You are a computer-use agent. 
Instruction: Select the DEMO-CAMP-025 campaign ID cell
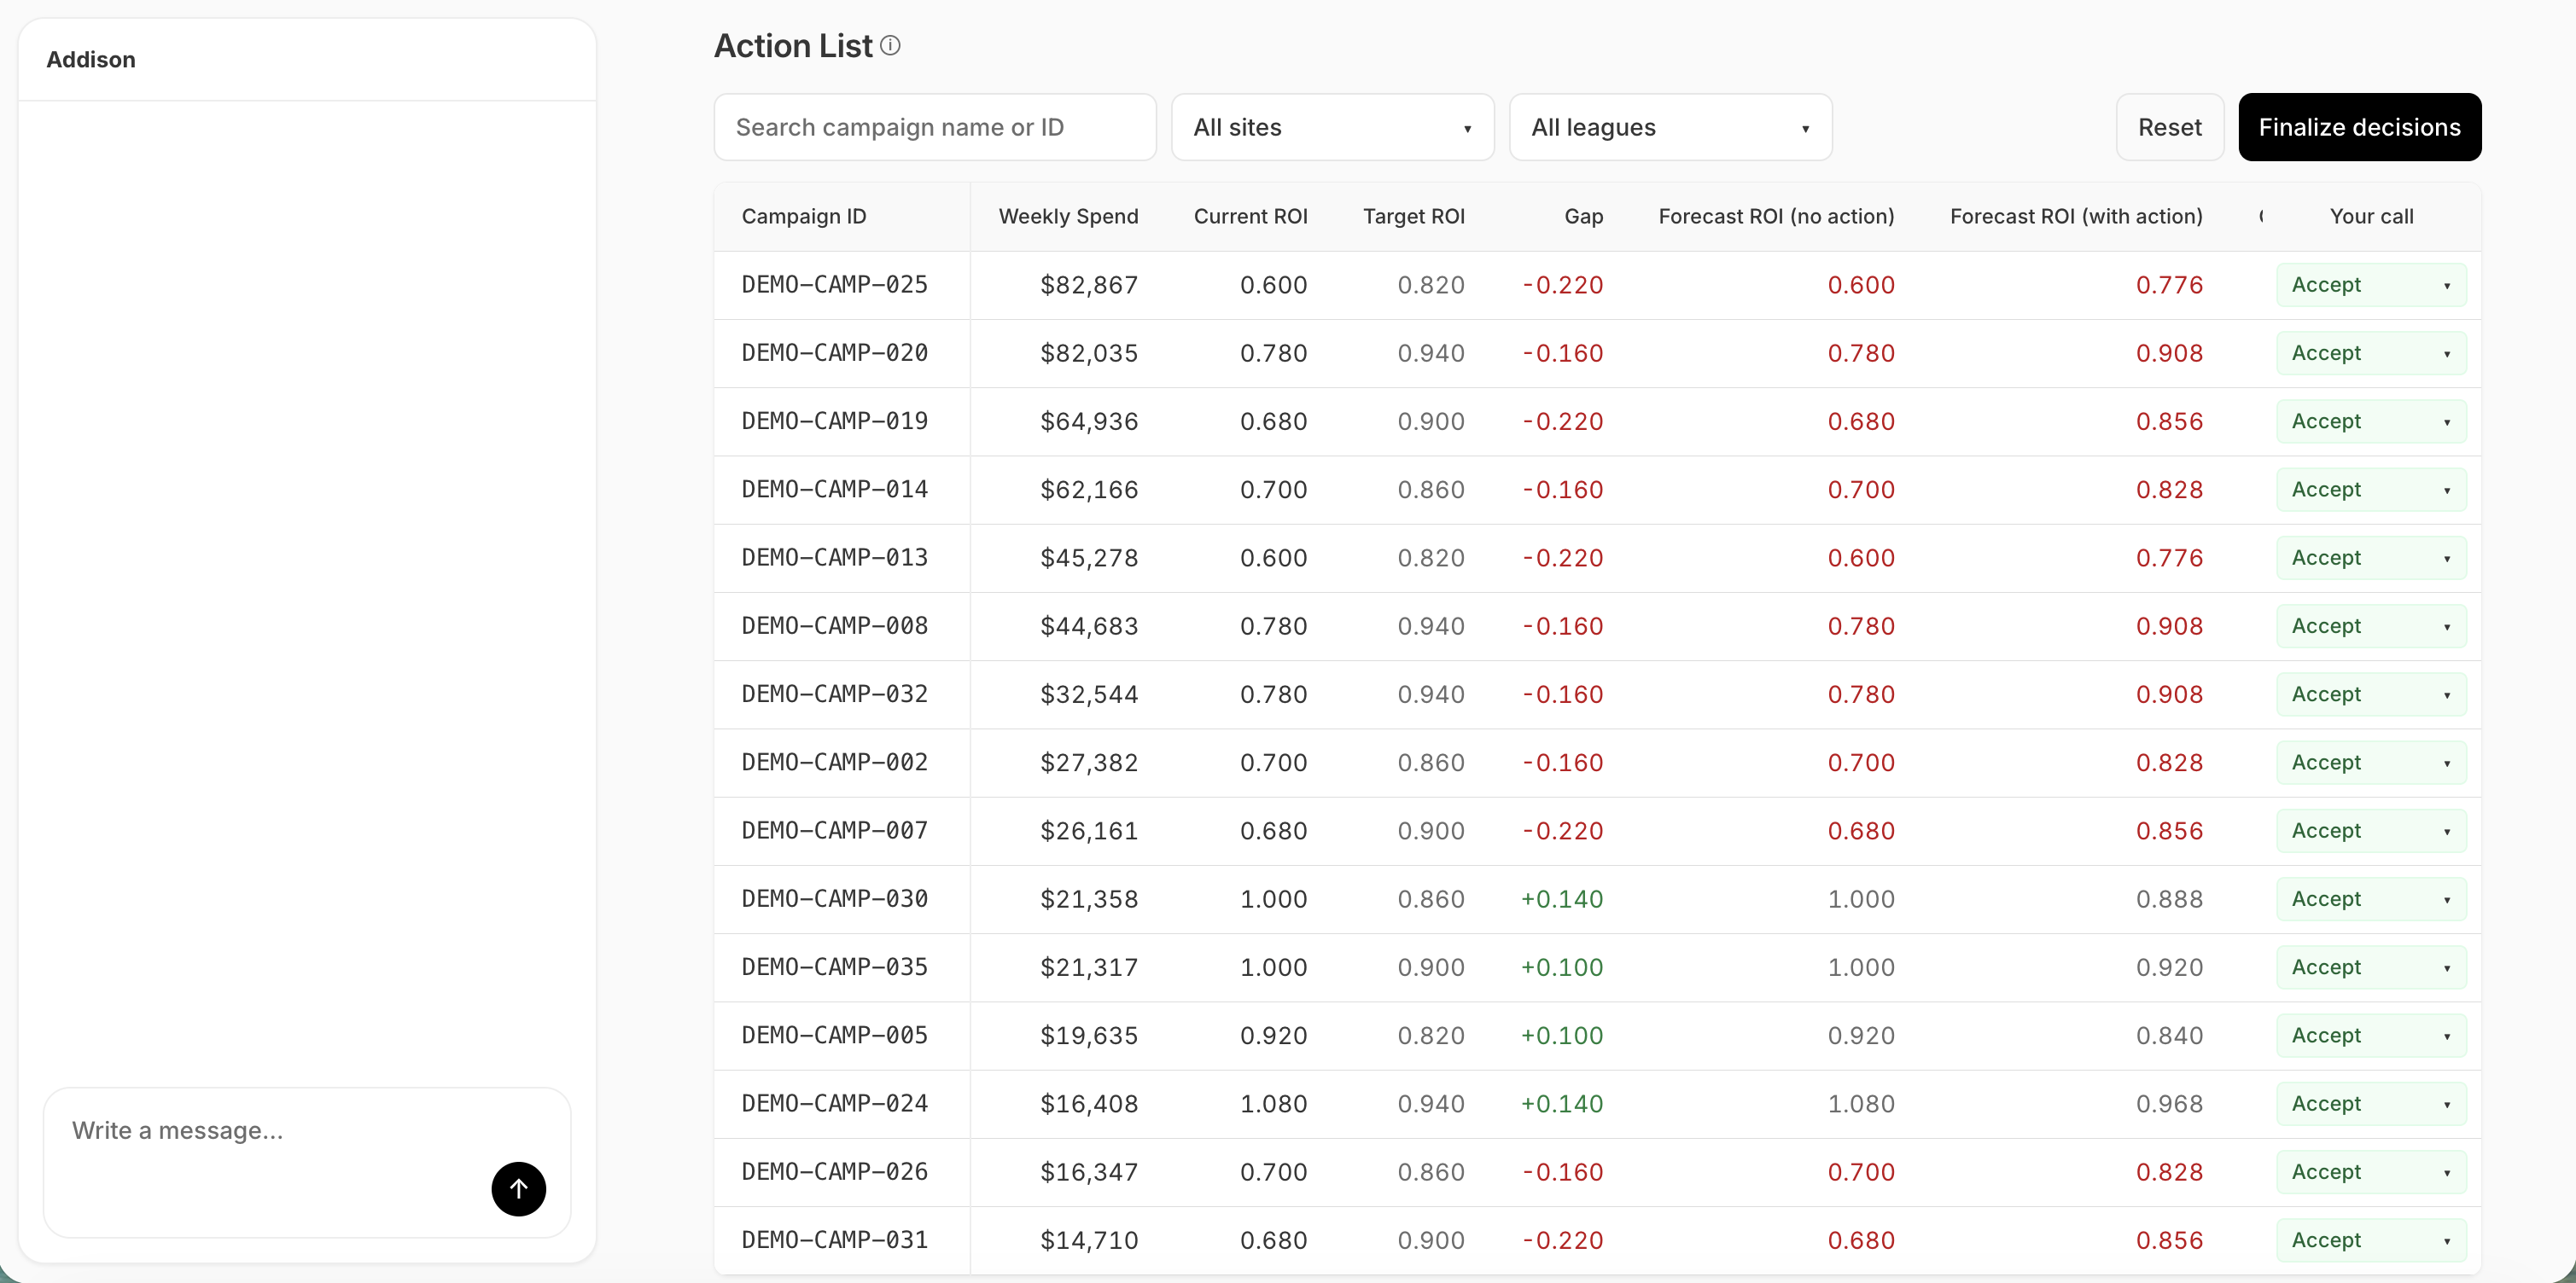point(834,285)
